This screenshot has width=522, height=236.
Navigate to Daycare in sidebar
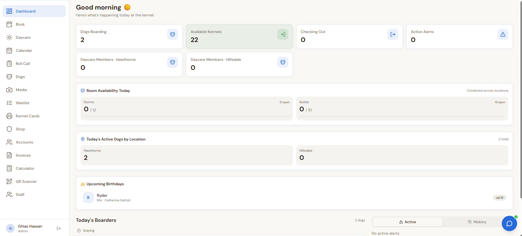[34, 37]
